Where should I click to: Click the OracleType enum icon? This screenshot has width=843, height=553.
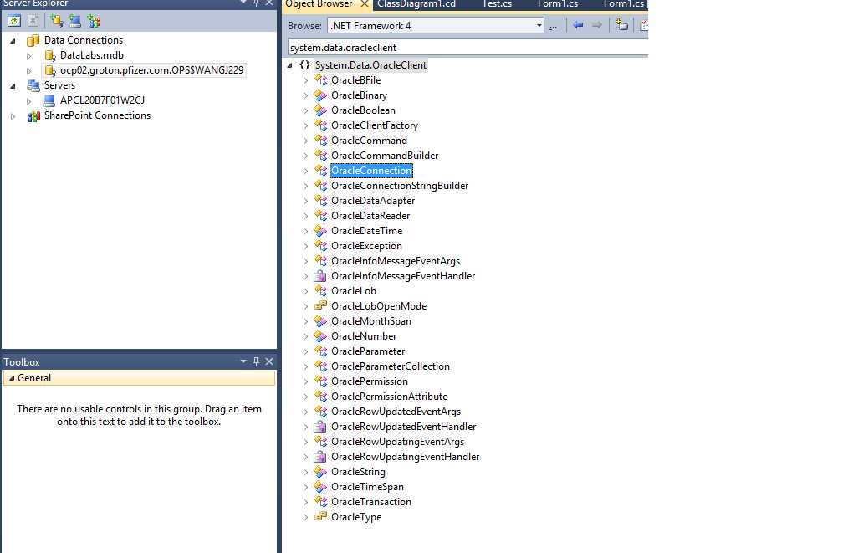320,516
